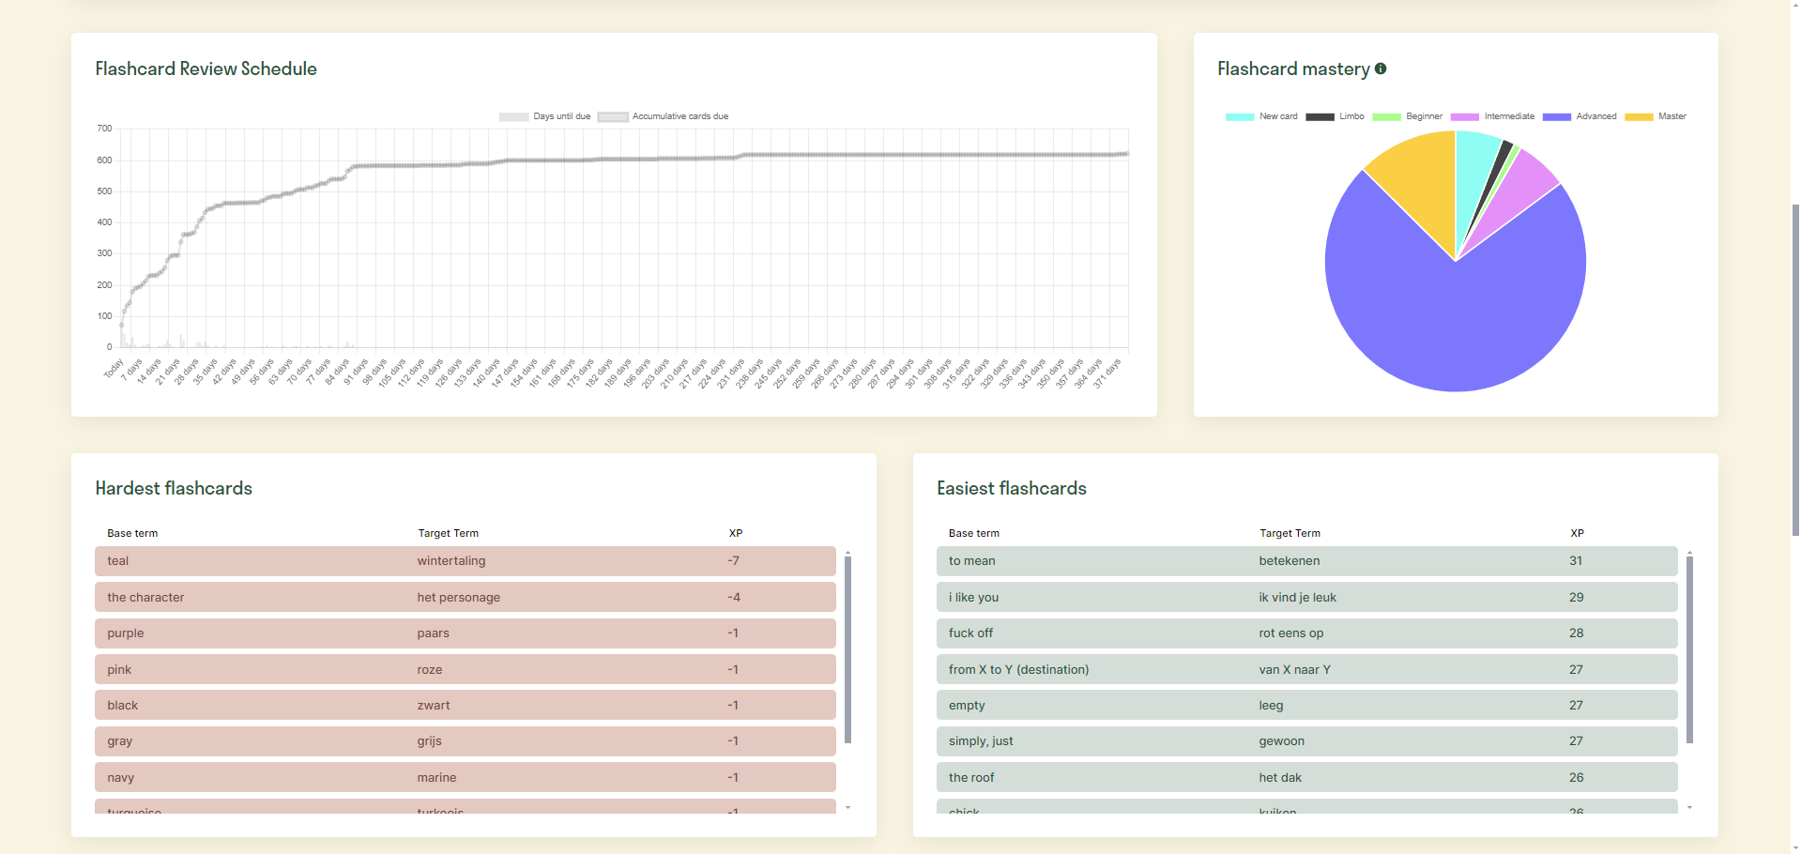This screenshot has height=854, width=1801.
Task: Click up arrow of Hardest flashcards scrollbar
Action: pos(847,554)
